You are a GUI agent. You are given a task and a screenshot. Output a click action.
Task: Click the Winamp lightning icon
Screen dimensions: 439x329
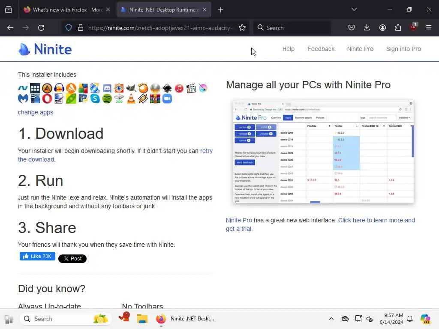coord(143,99)
